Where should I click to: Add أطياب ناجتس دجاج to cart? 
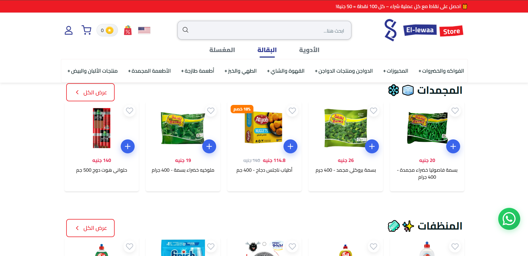tap(290, 146)
